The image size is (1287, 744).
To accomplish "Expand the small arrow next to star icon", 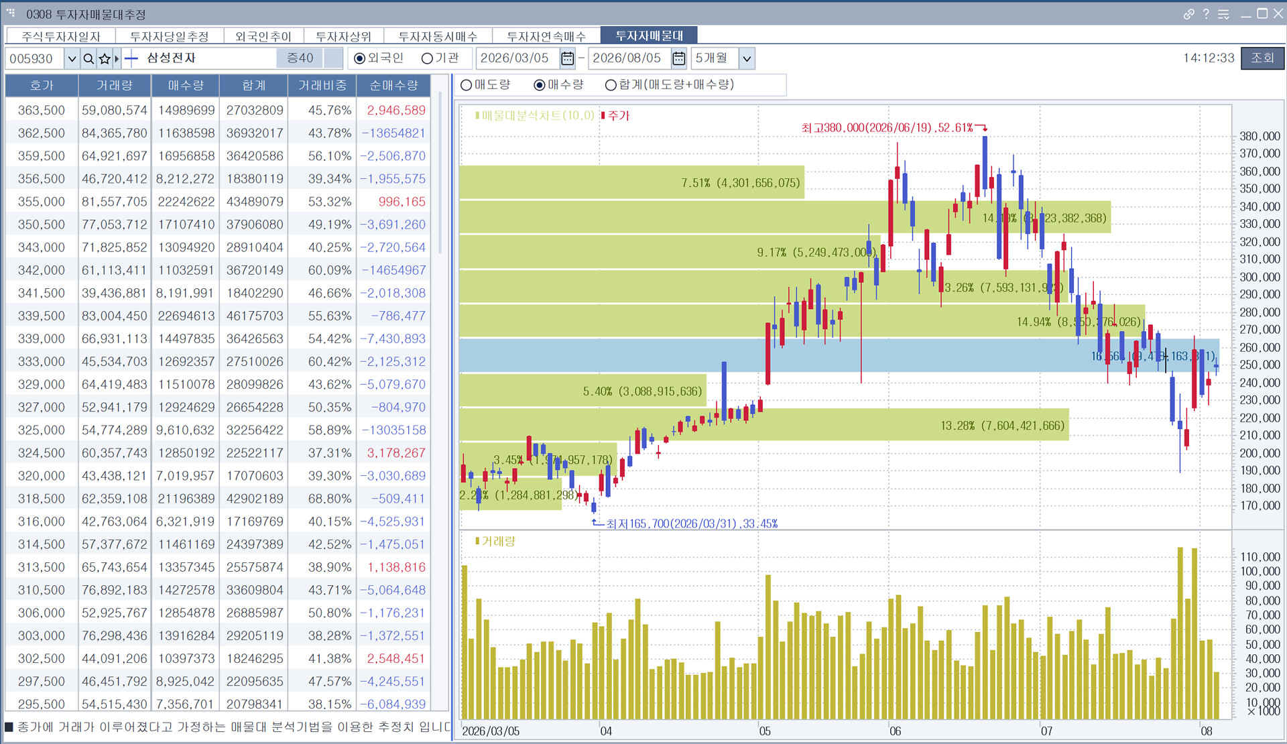I will point(117,58).
